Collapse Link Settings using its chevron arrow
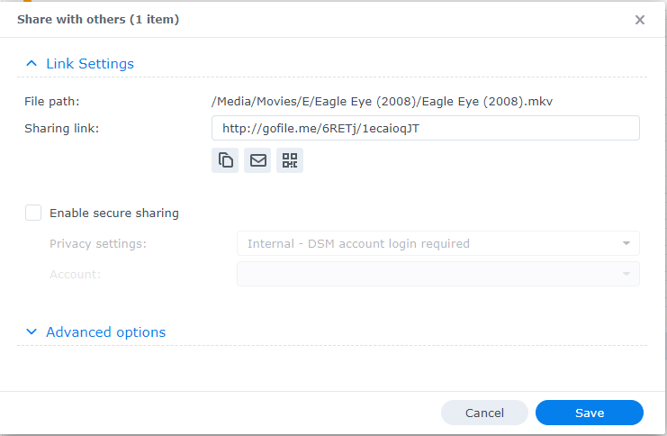This screenshot has width=667, height=436. (x=32, y=64)
